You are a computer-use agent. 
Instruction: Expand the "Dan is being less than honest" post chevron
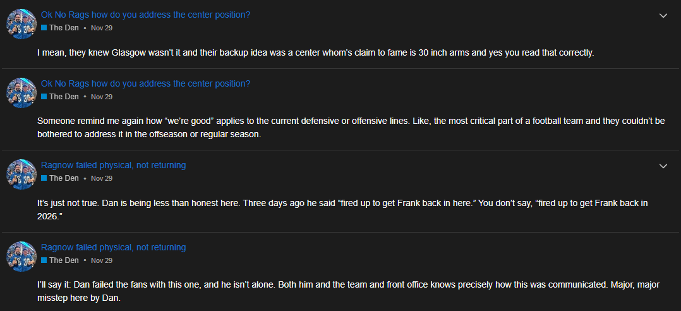tap(663, 166)
